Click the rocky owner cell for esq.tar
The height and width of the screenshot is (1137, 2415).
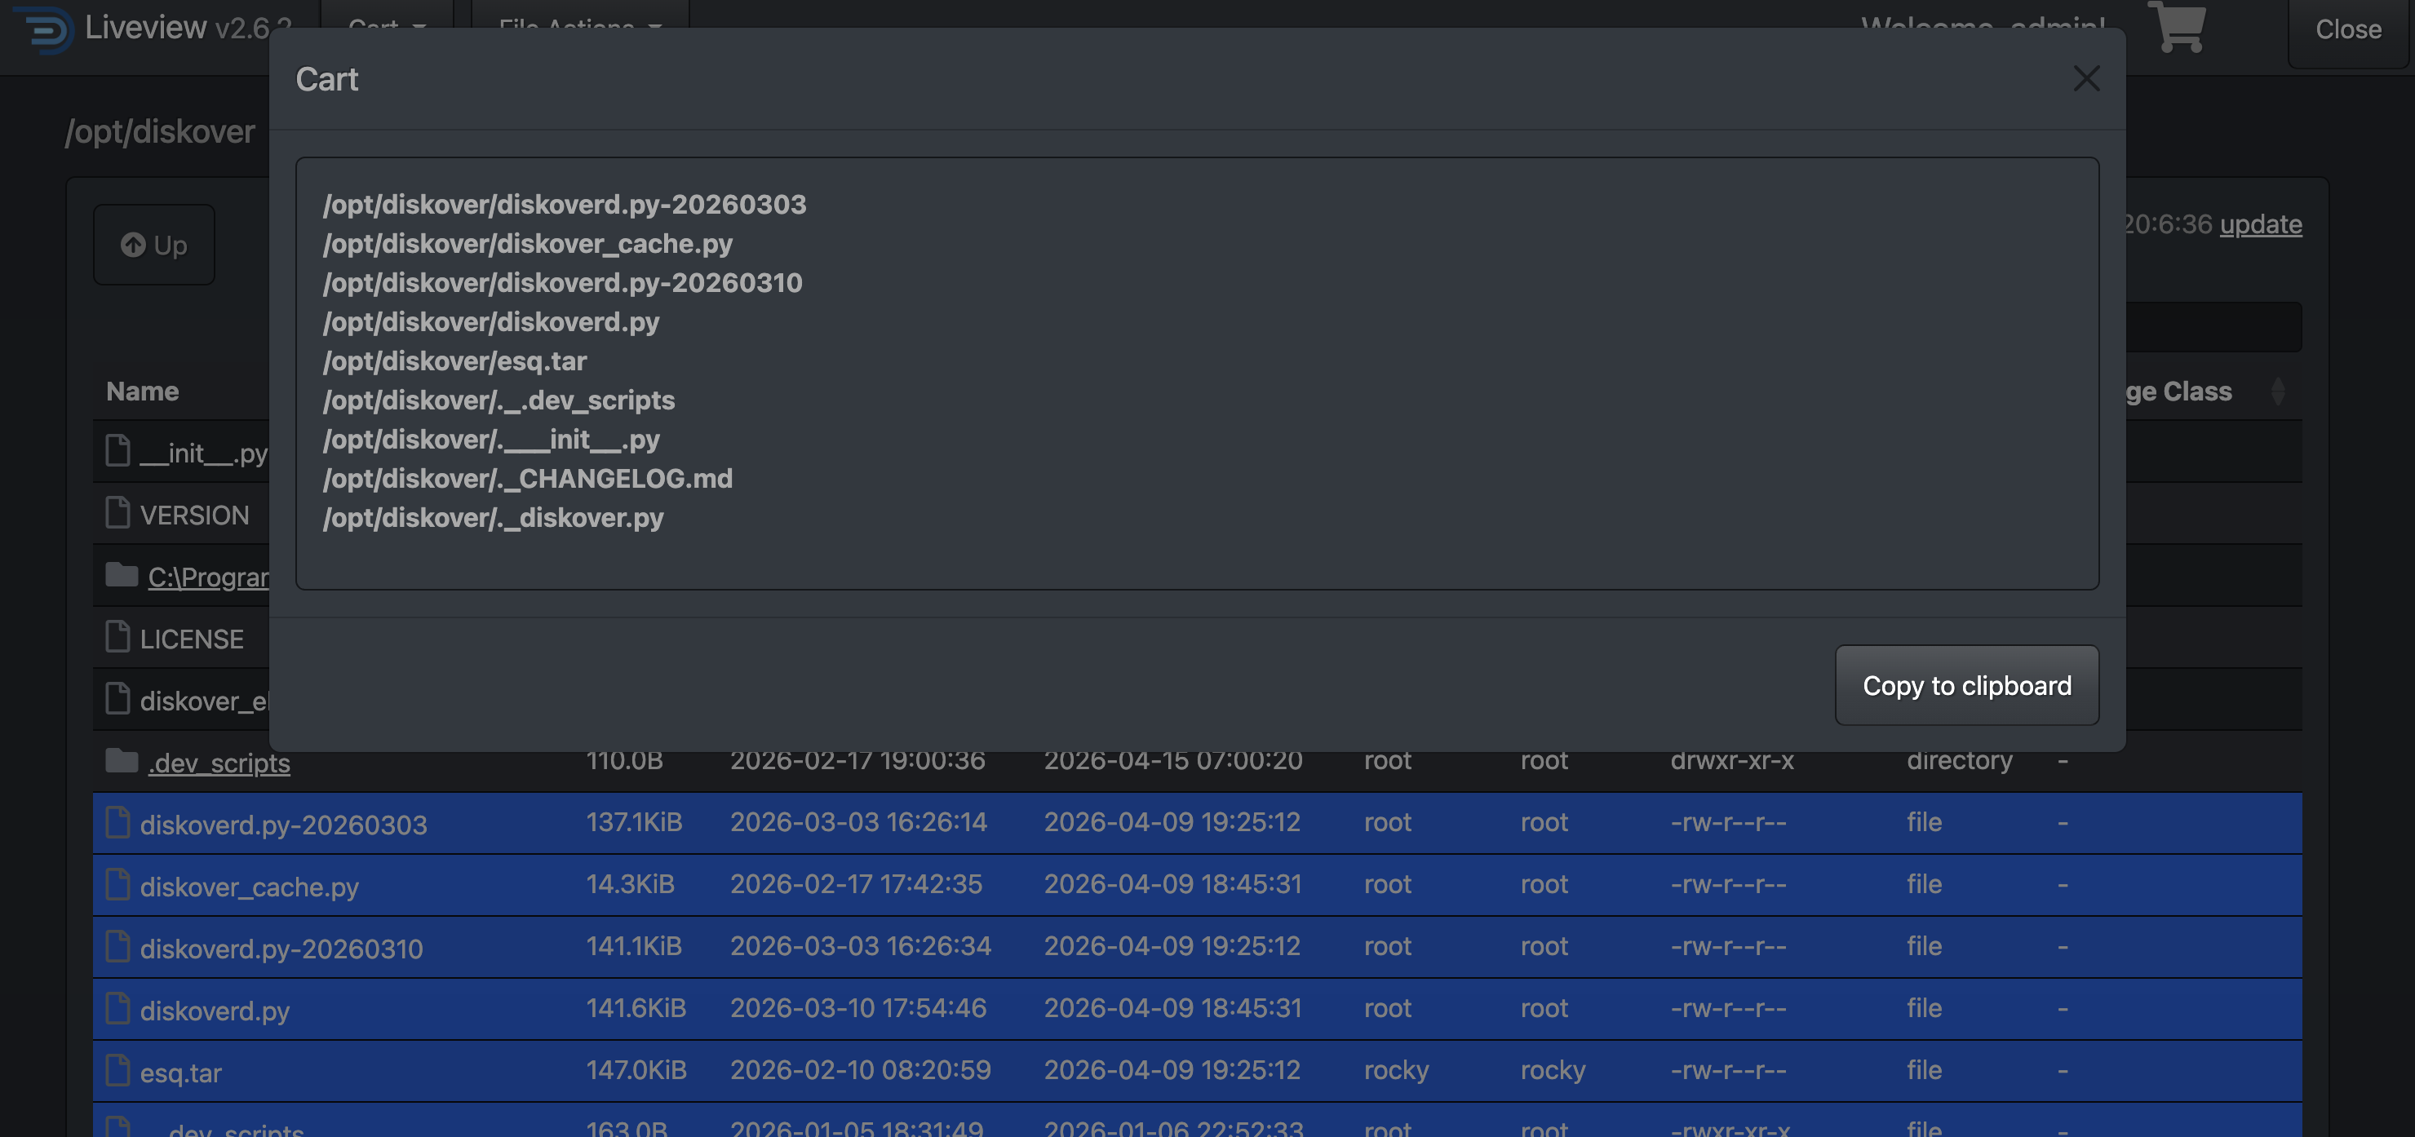point(1396,1069)
